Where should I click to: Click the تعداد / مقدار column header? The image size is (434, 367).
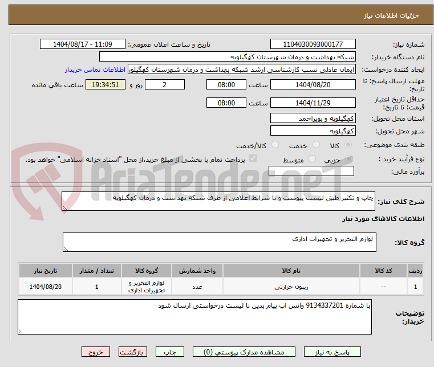96,271
